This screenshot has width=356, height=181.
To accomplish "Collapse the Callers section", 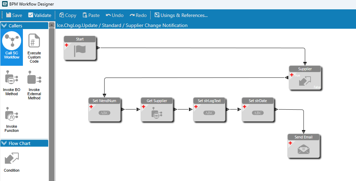I will 4,26.
